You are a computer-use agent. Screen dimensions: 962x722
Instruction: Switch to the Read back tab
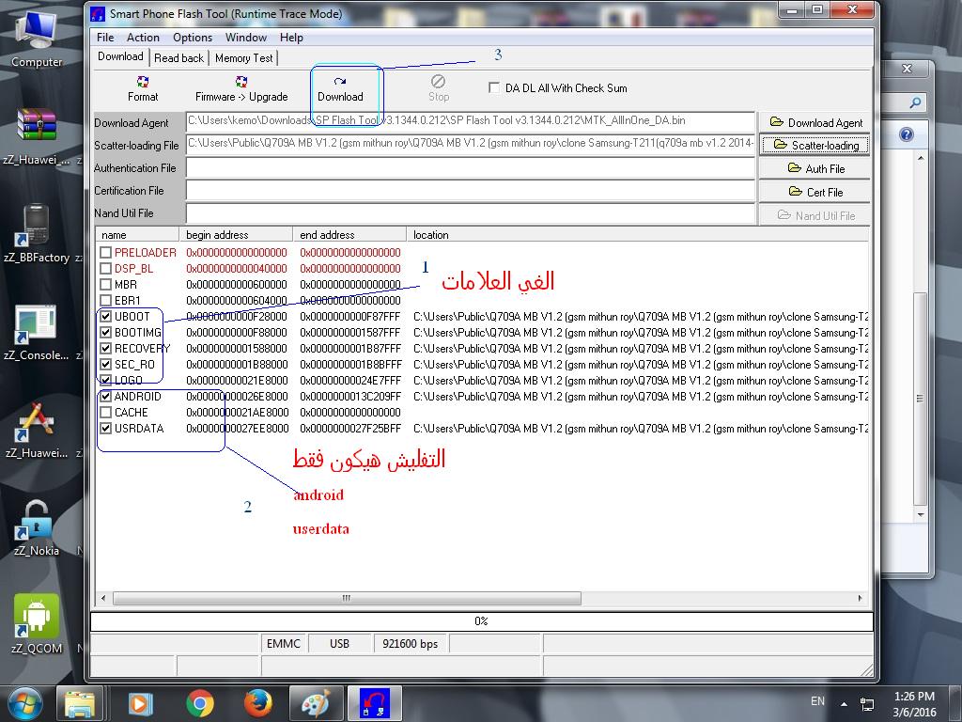178,57
